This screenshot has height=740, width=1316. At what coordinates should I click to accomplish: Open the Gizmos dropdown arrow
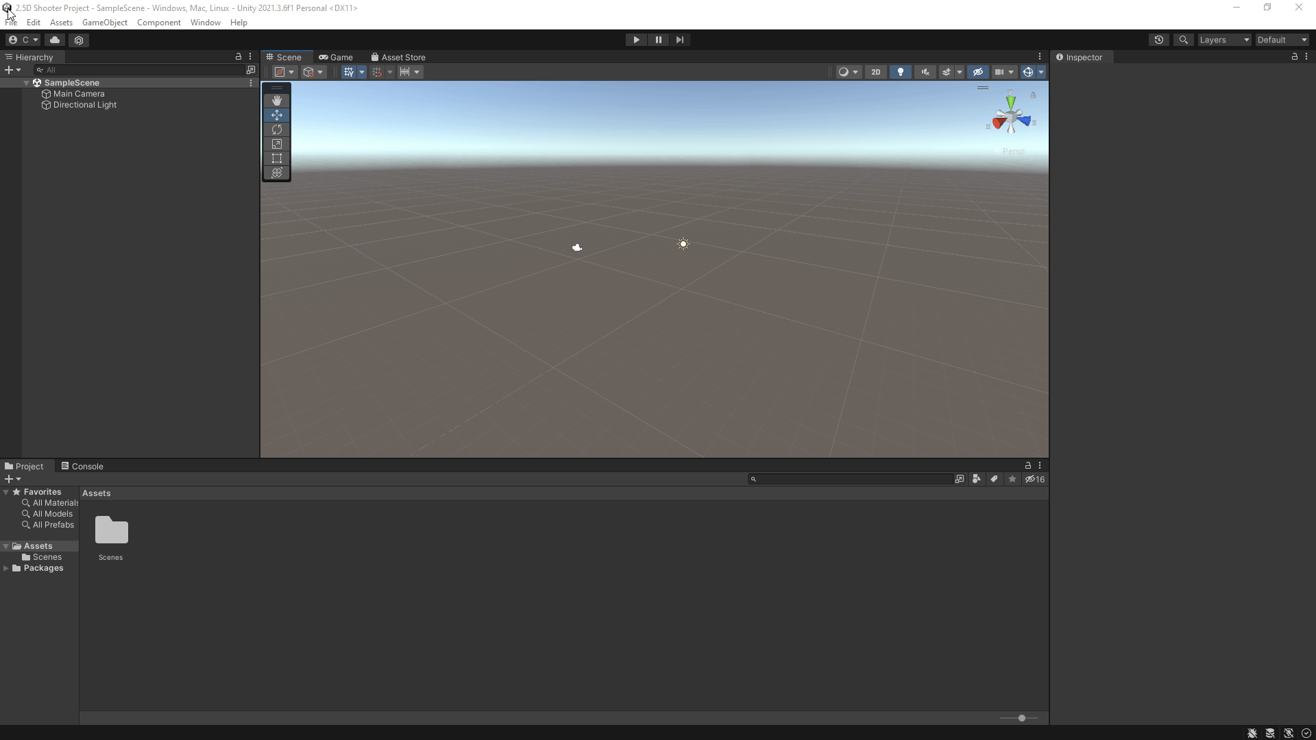pyautogui.click(x=1041, y=72)
